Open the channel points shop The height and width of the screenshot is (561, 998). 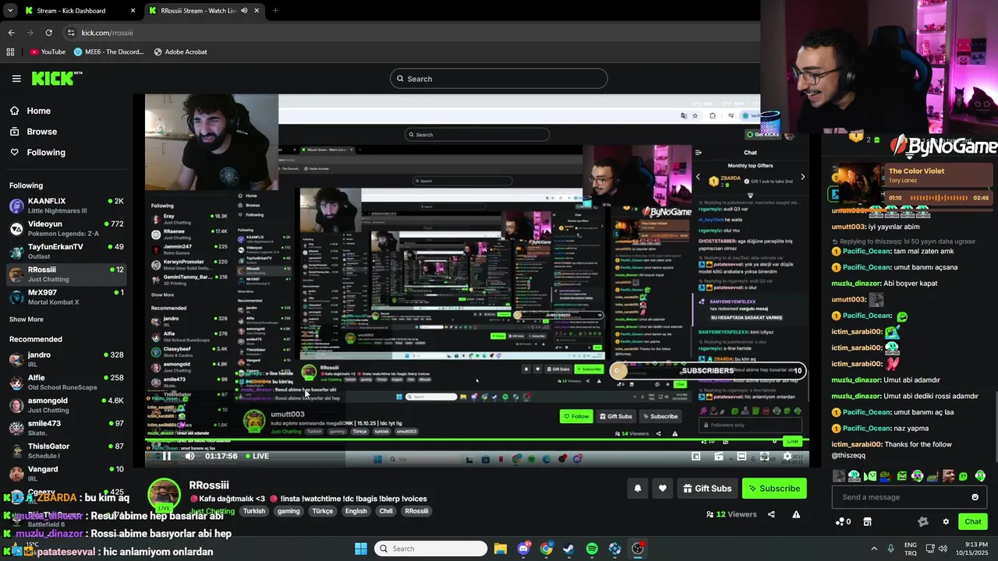(867, 522)
